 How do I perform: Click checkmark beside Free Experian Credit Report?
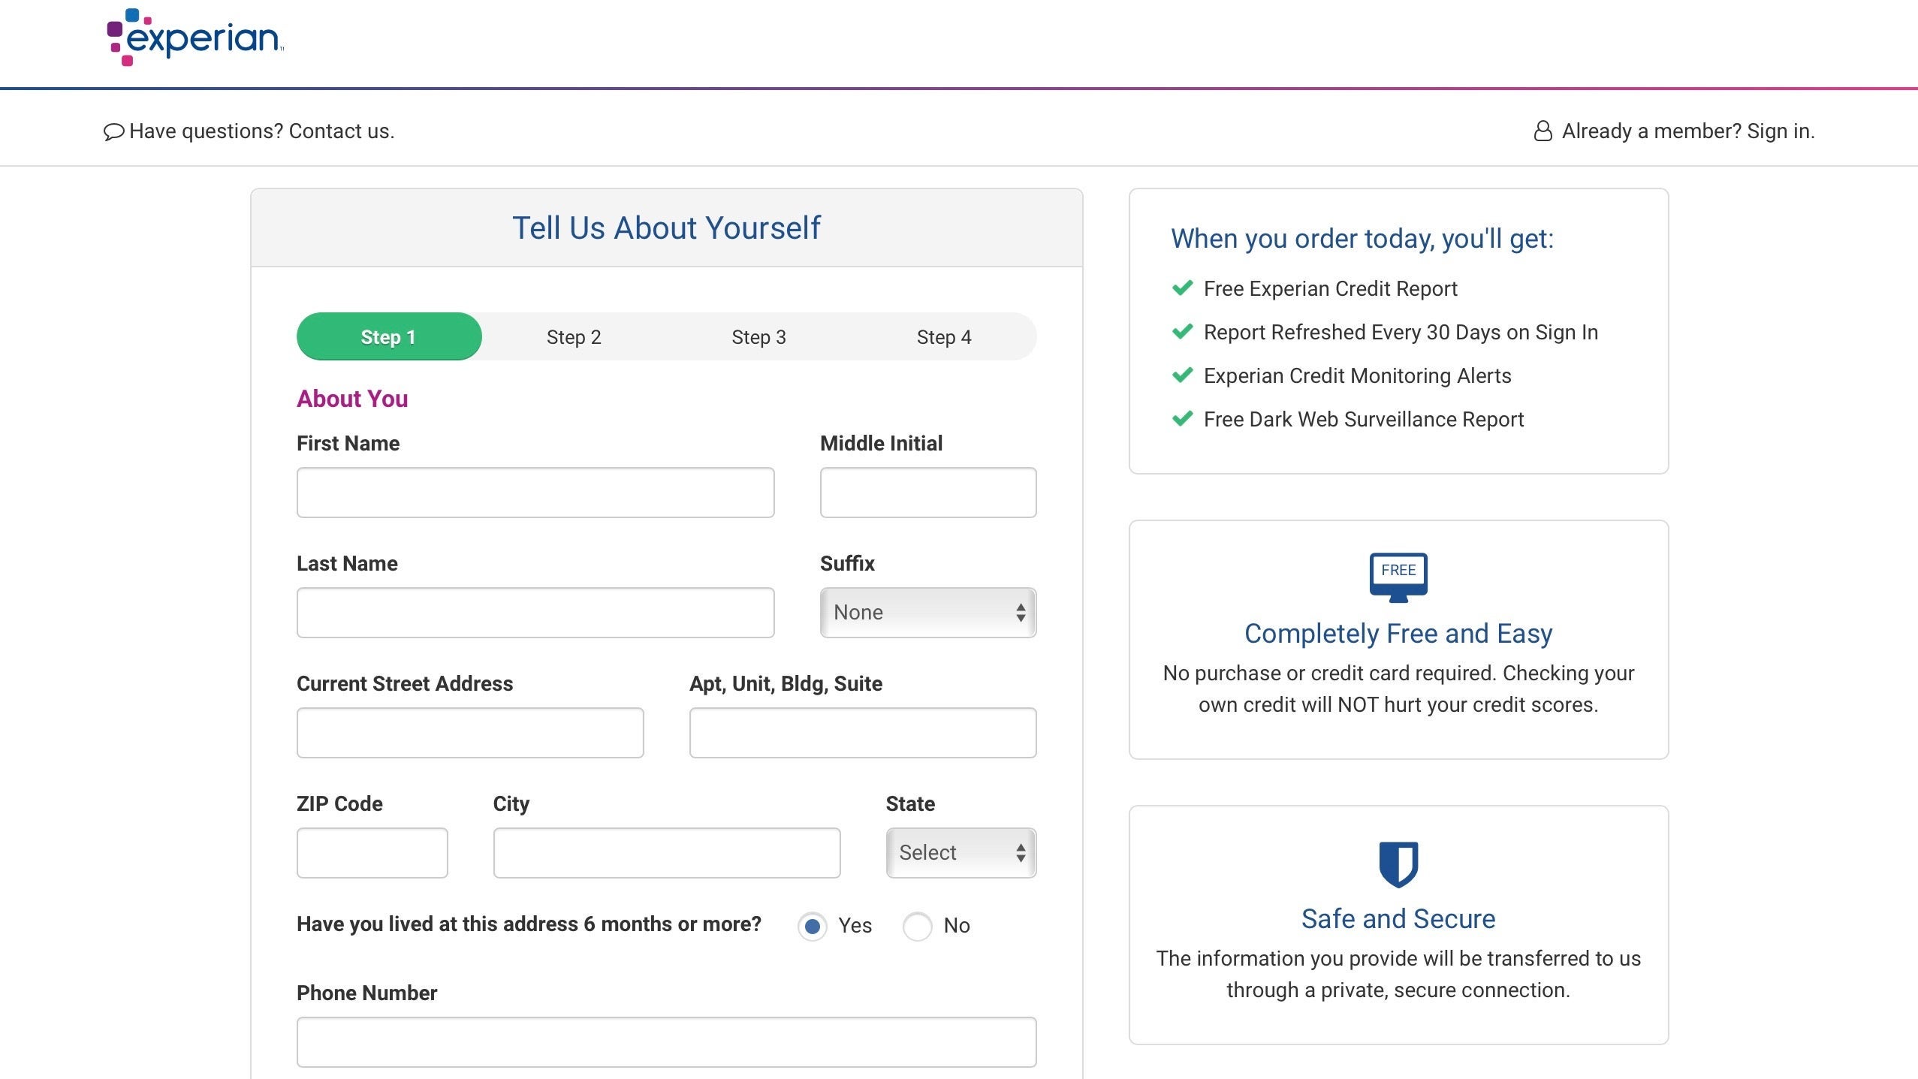click(x=1182, y=288)
